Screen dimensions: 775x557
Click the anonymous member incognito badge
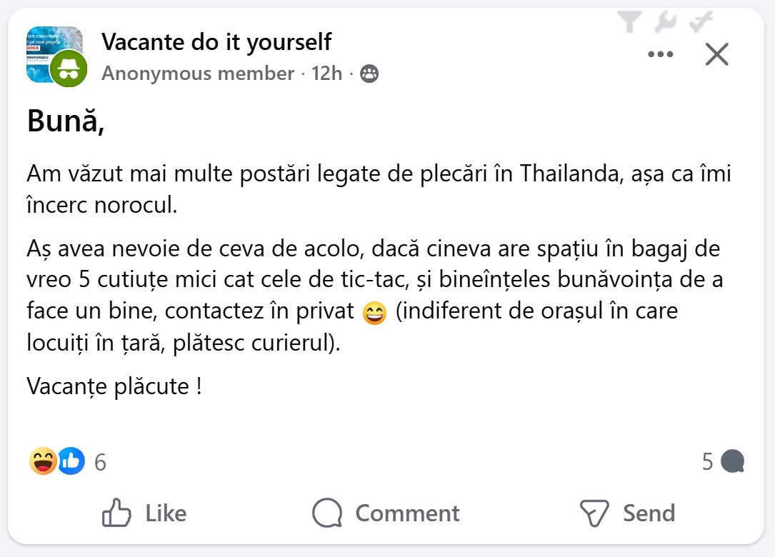69,69
